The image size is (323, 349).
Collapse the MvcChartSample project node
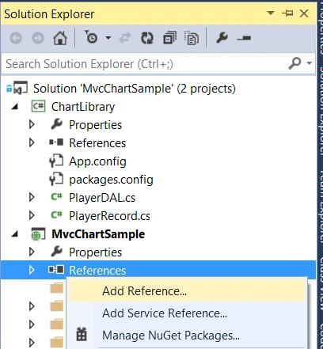15,234
